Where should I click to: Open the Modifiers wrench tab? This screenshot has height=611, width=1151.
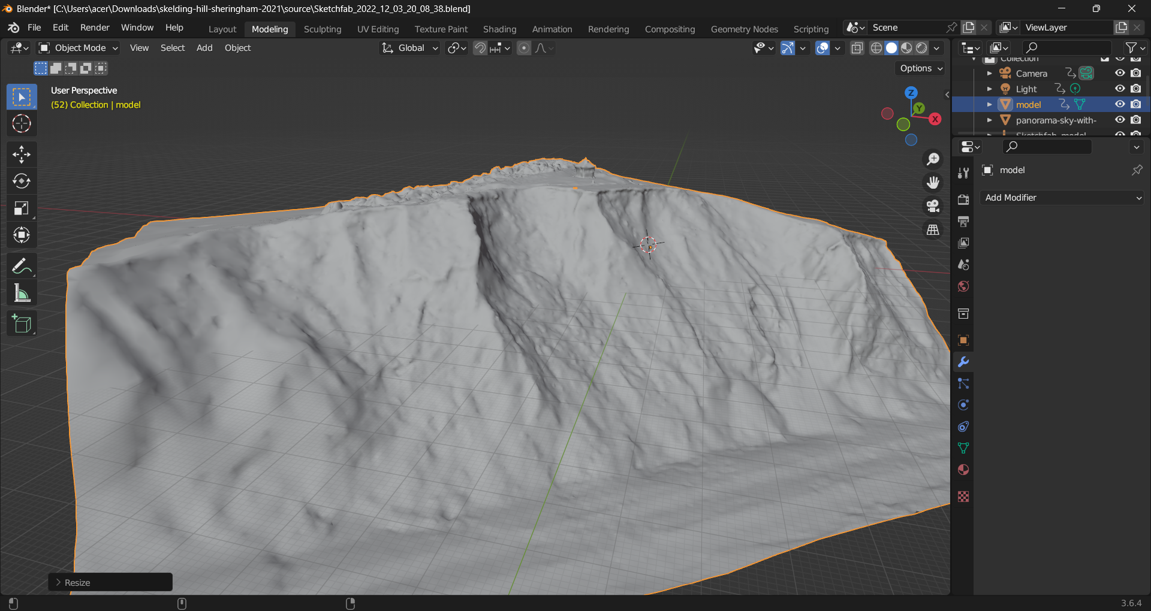click(963, 362)
